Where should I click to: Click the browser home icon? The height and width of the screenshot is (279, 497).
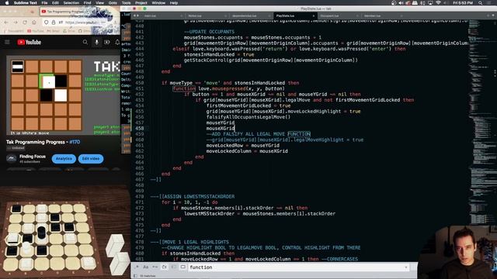coord(34,22)
